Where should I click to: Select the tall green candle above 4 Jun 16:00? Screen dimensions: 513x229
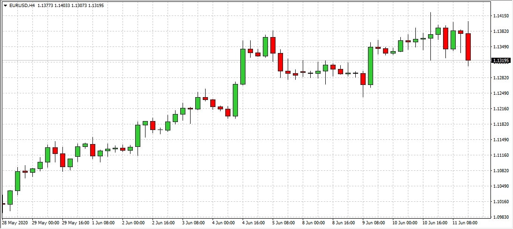[243, 67]
